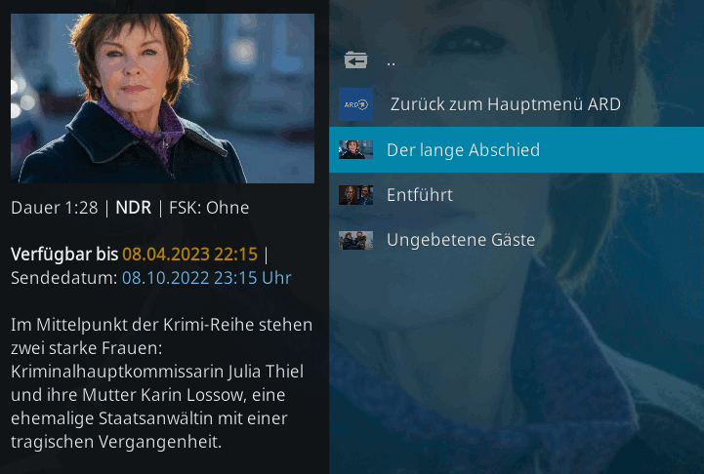Click the 'Der lange Abschied' small thumbnail
This screenshot has height=474, width=704.
(x=355, y=150)
